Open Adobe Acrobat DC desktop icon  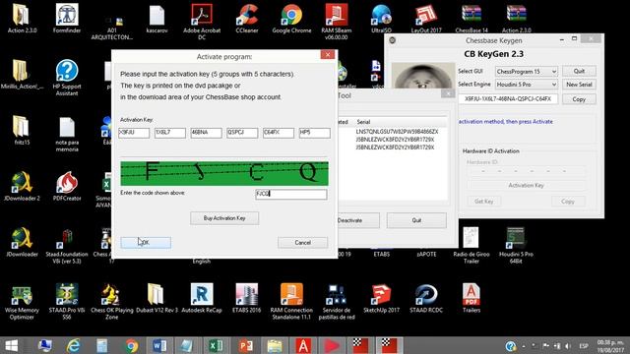click(202, 22)
